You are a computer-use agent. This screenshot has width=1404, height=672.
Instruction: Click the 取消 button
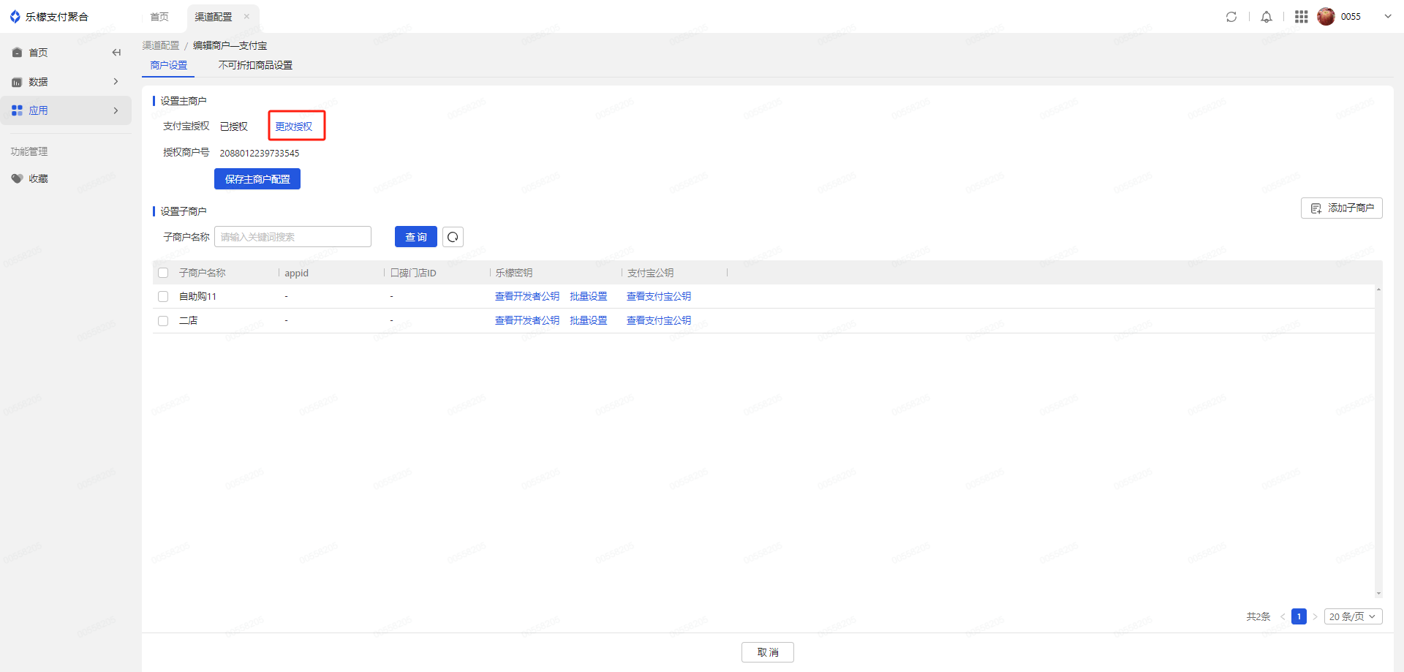(x=768, y=652)
